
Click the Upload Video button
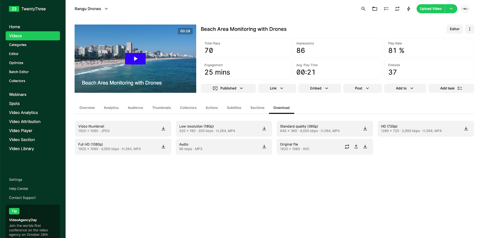431,9
